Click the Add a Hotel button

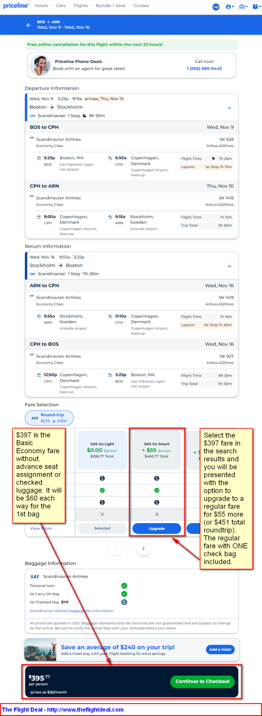(220, 649)
